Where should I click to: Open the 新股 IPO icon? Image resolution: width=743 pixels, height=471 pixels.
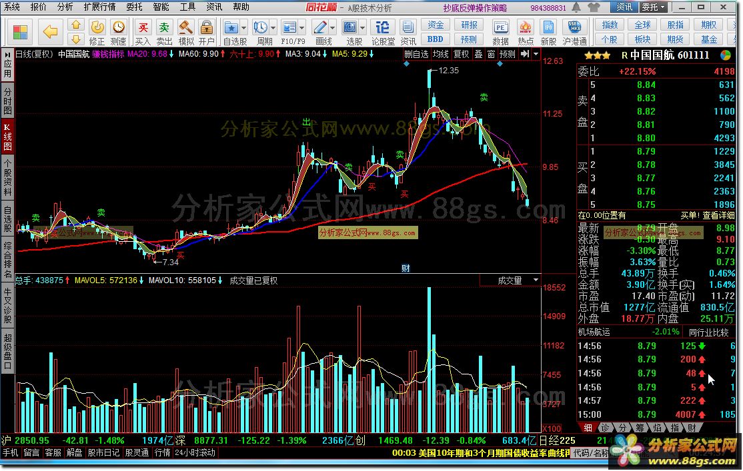point(548,32)
